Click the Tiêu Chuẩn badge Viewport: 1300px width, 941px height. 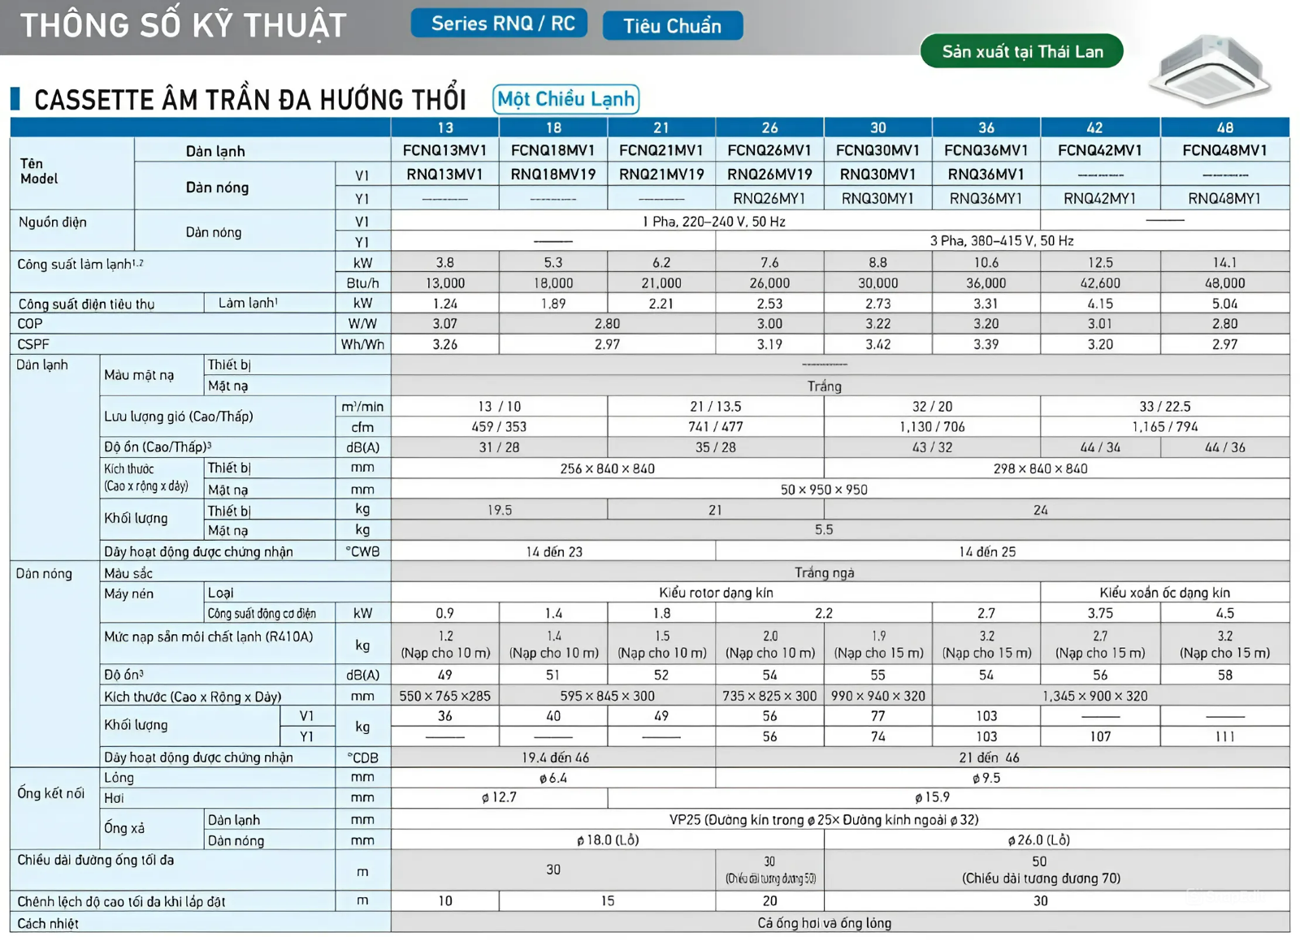coord(672,26)
